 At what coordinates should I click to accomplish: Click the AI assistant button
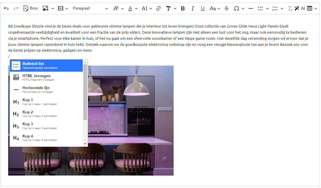300,8
